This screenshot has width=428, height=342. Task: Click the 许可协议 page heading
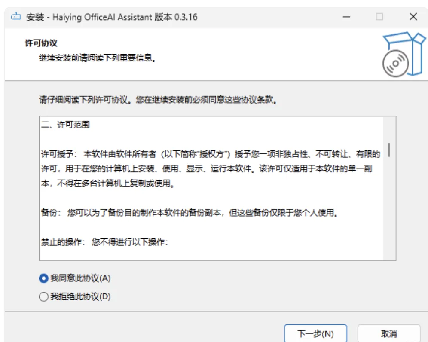tap(41, 43)
